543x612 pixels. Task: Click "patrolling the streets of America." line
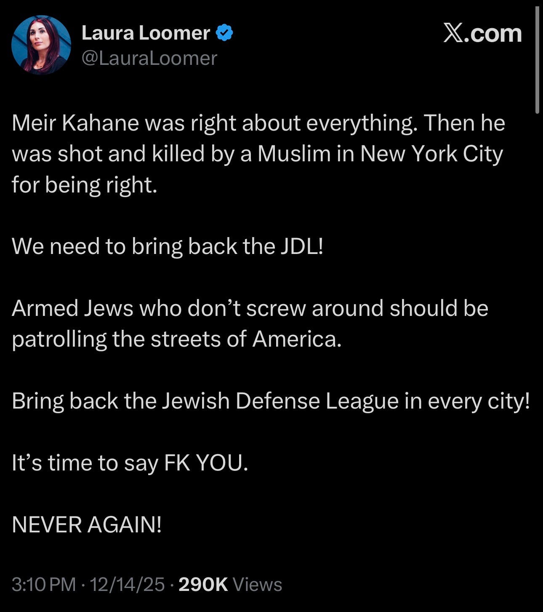176,339
